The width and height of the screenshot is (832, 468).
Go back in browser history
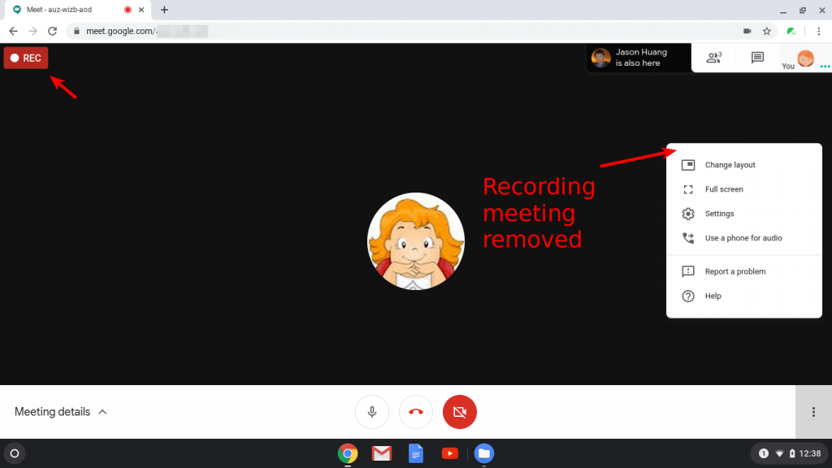click(13, 32)
